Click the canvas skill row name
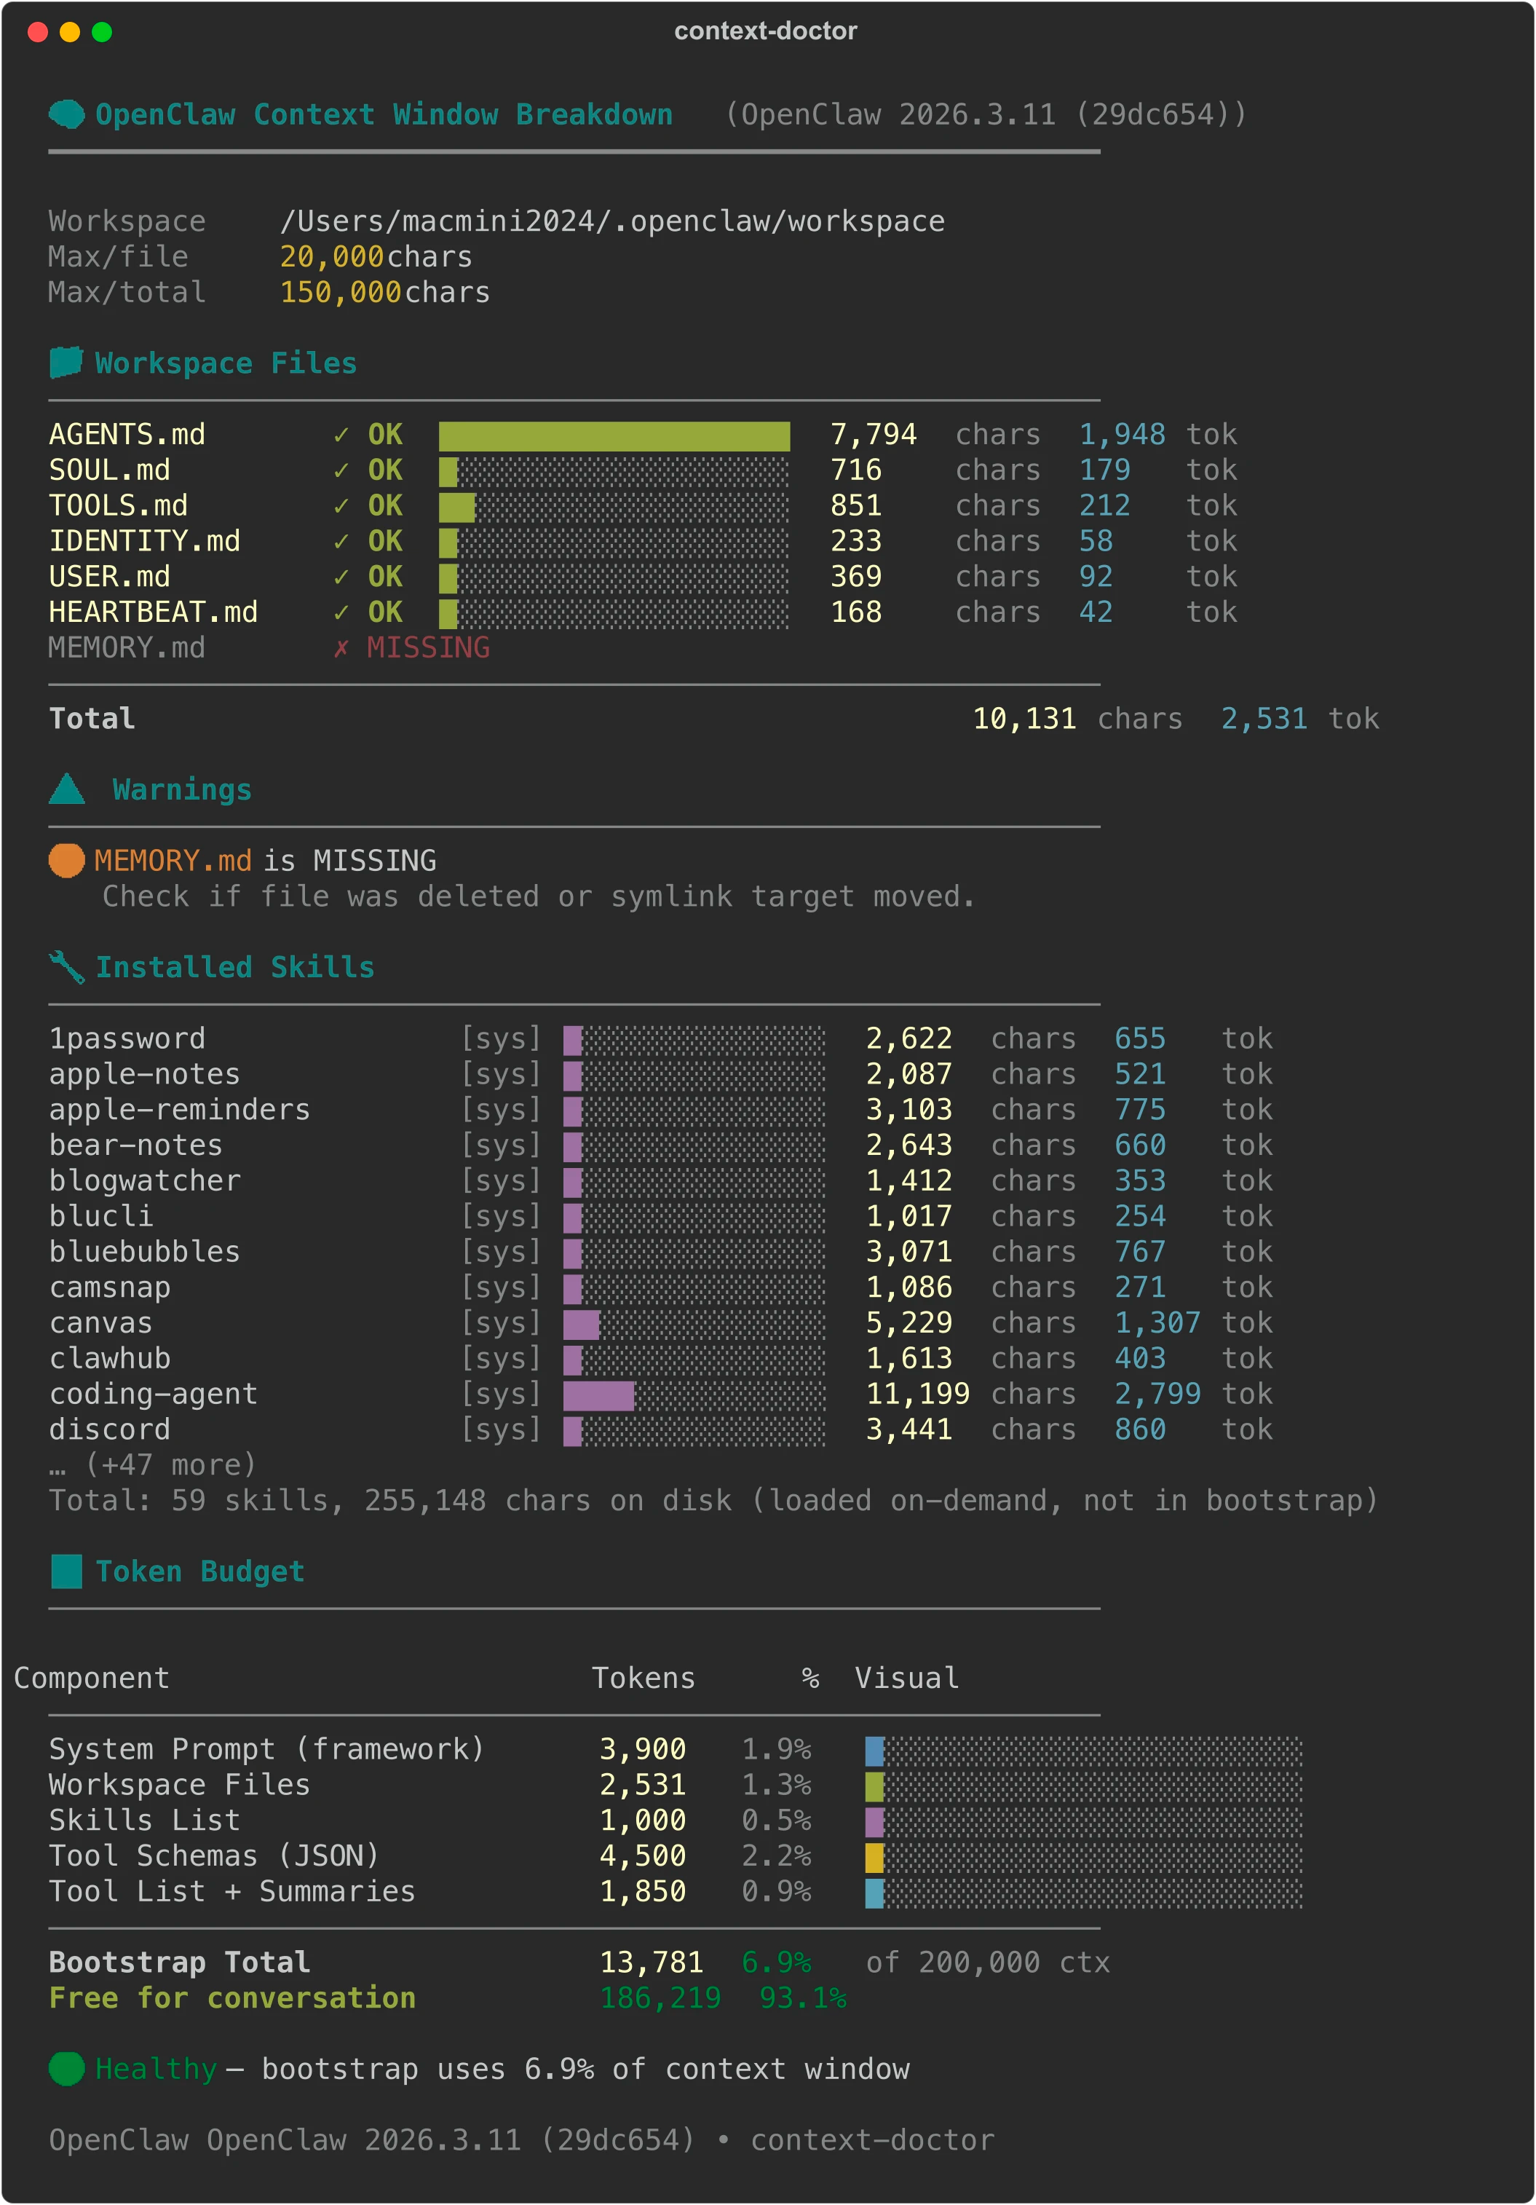1536x2205 pixels. pos(100,1322)
